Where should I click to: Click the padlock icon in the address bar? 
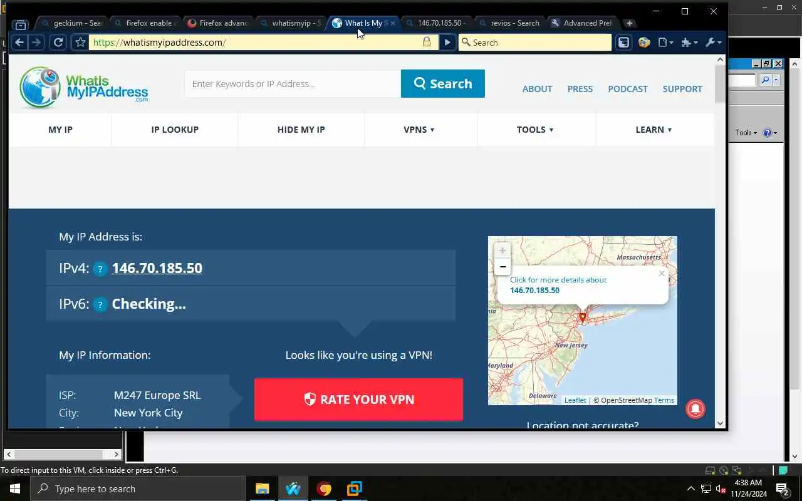[x=427, y=42]
